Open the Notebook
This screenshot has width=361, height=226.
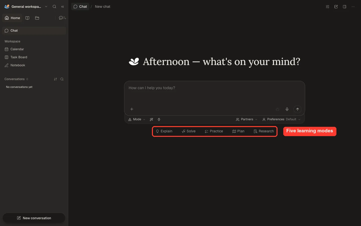tap(34, 65)
